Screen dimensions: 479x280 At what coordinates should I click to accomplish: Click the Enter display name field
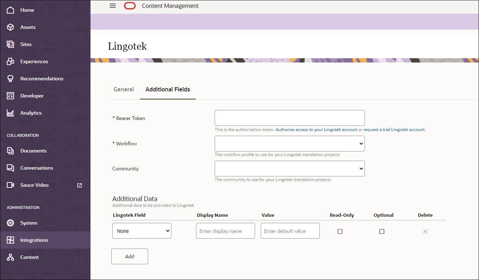(225, 231)
